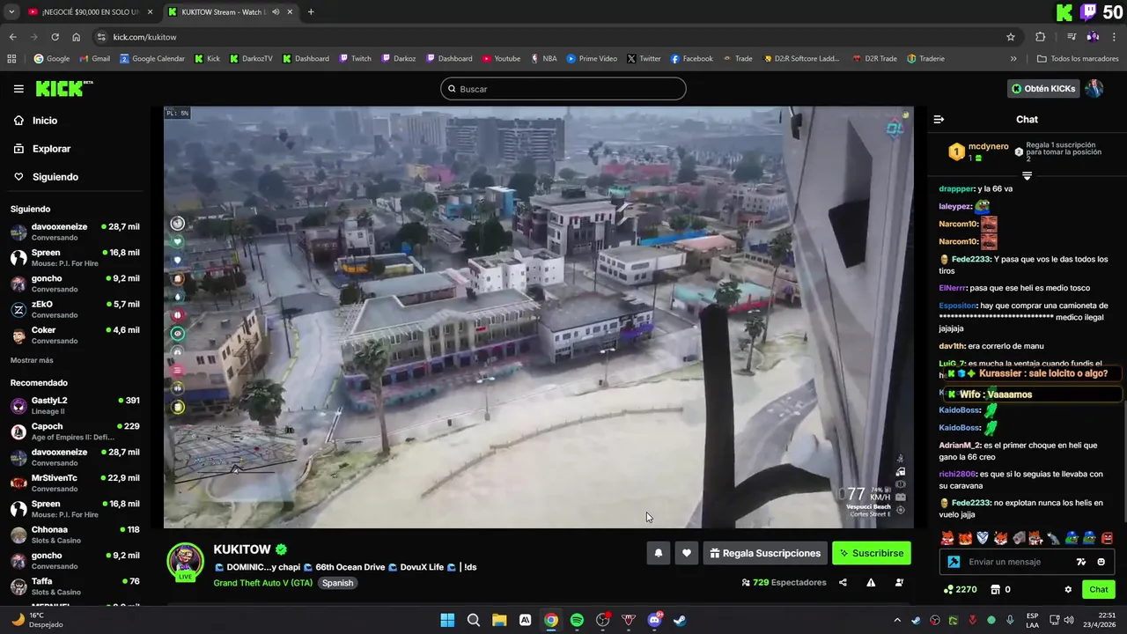Click the Buscar search box
Image resolution: width=1127 pixels, height=634 pixels.
[563, 89]
